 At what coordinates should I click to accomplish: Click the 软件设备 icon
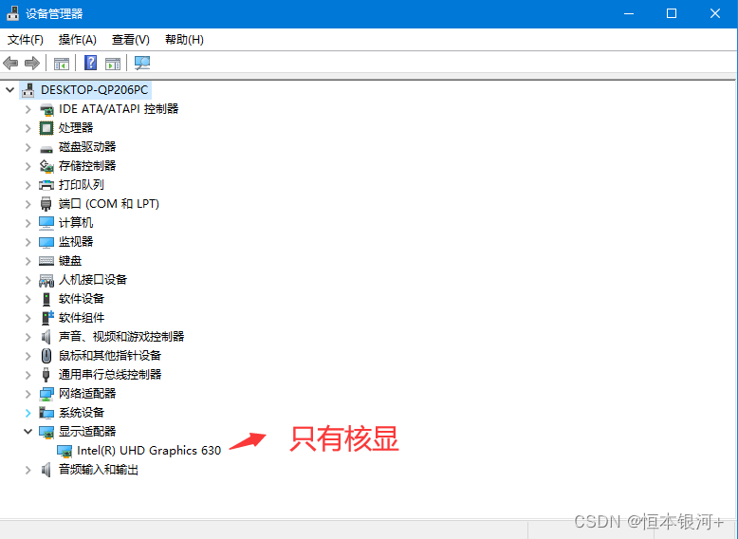46,299
